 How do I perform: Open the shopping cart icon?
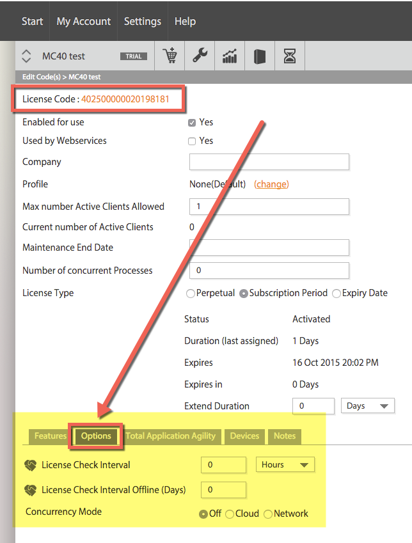pyautogui.click(x=170, y=56)
